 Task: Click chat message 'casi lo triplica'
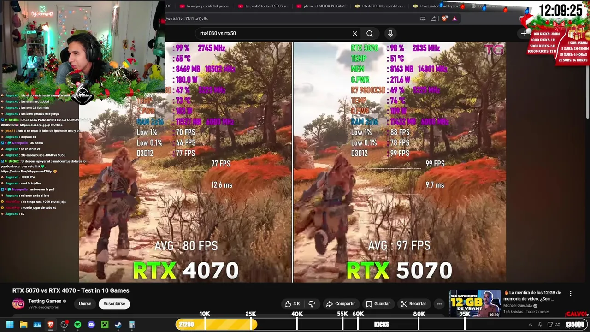click(x=31, y=184)
